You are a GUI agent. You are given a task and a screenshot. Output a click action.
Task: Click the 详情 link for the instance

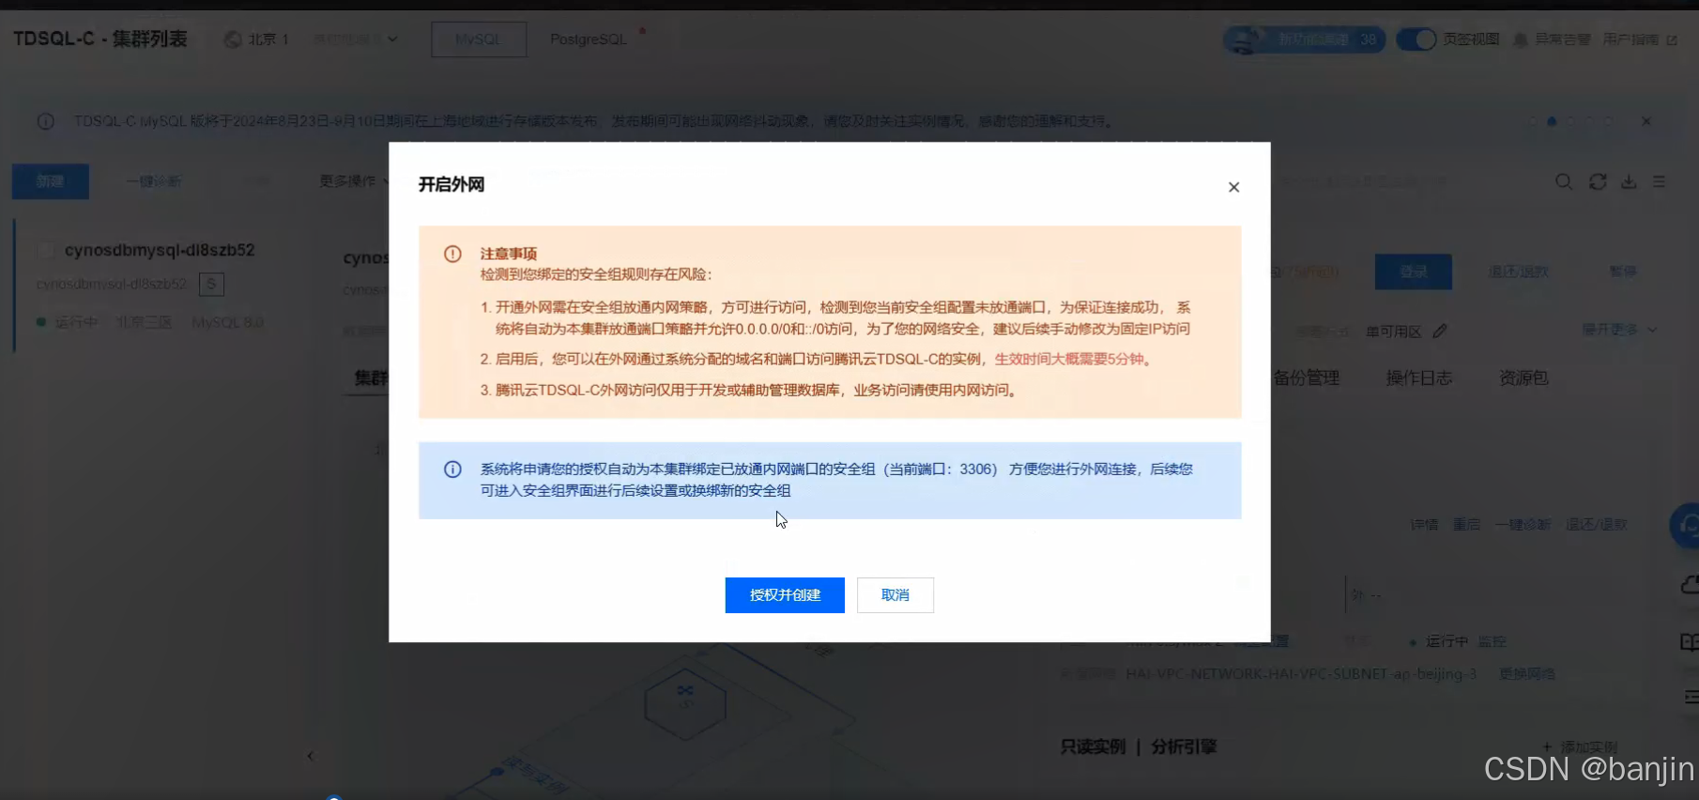pyautogui.click(x=1424, y=525)
